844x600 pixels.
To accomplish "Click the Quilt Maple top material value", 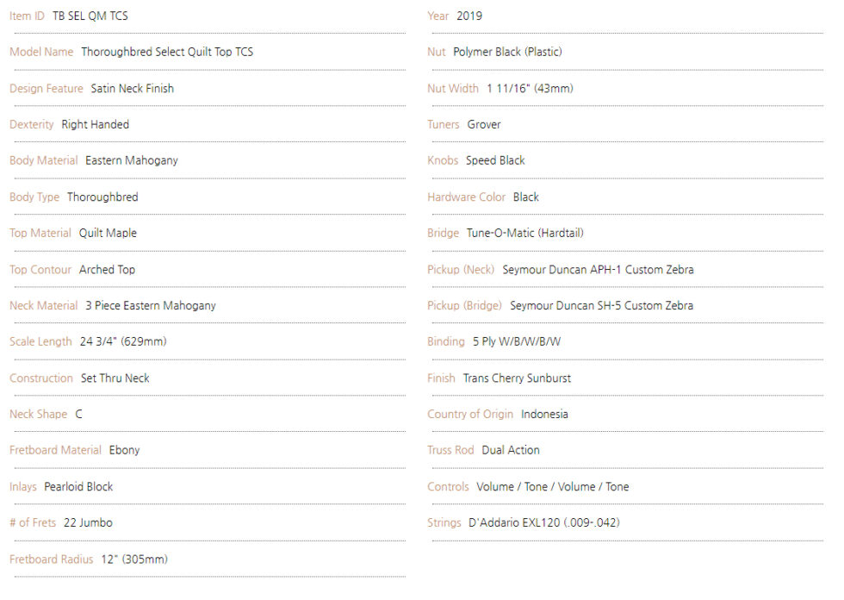I will [x=108, y=234].
